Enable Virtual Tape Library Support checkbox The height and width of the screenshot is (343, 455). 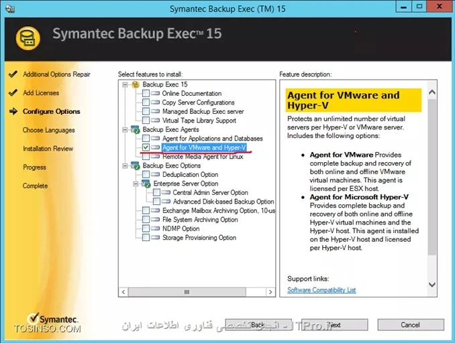point(146,120)
